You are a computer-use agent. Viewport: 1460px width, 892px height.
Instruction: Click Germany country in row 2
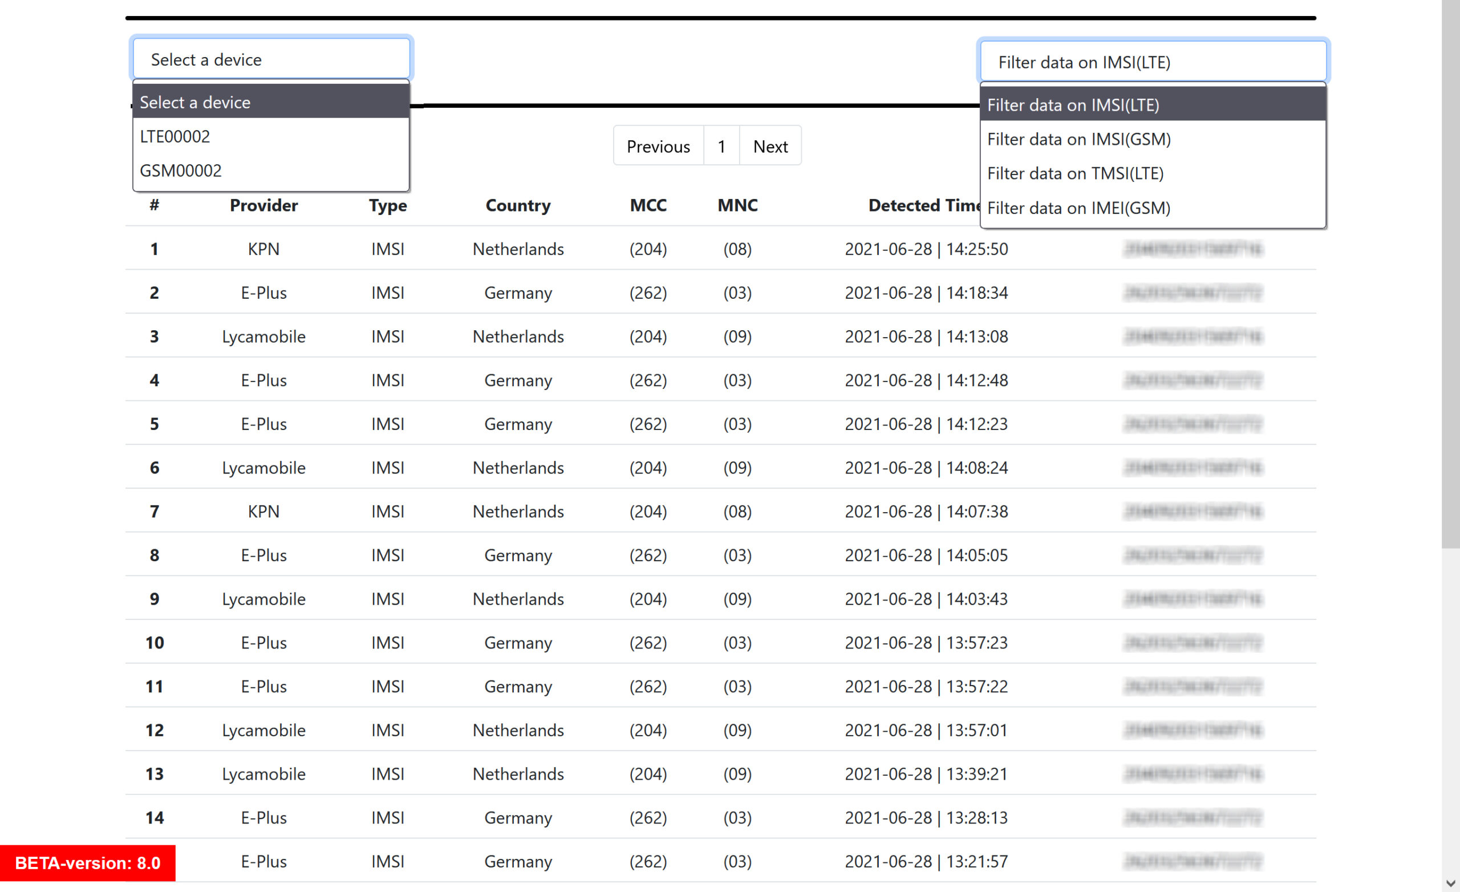(518, 293)
